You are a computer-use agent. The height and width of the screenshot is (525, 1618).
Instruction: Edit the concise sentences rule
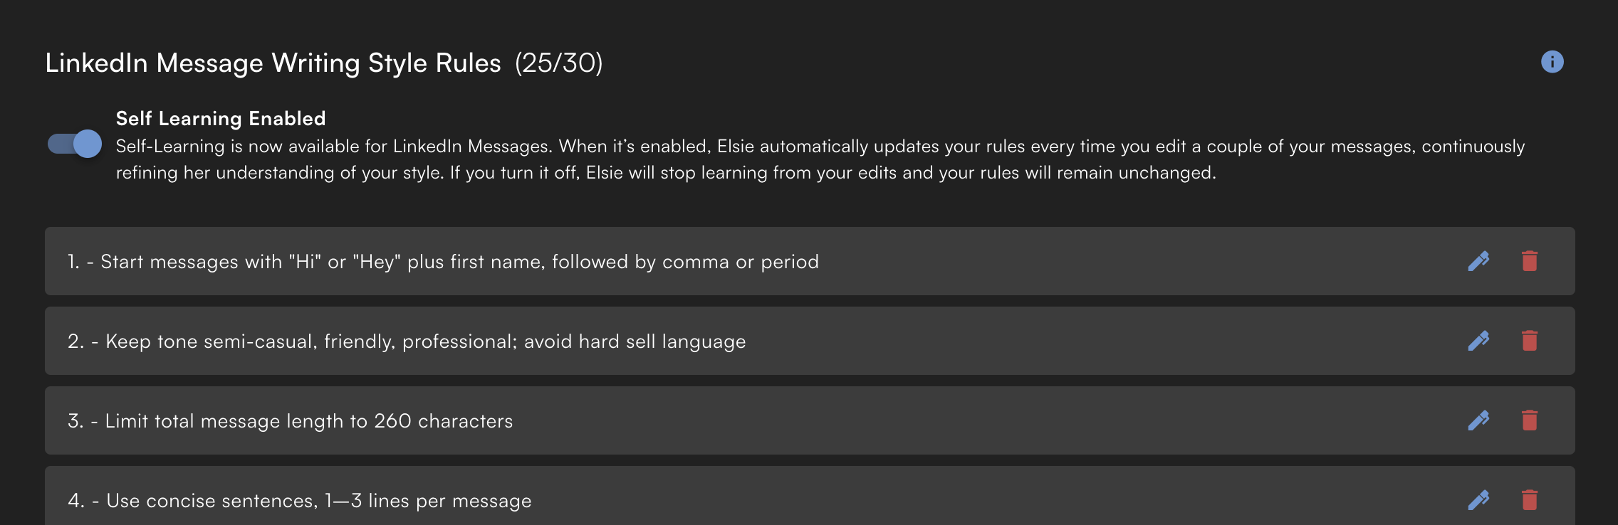tap(1478, 500)
